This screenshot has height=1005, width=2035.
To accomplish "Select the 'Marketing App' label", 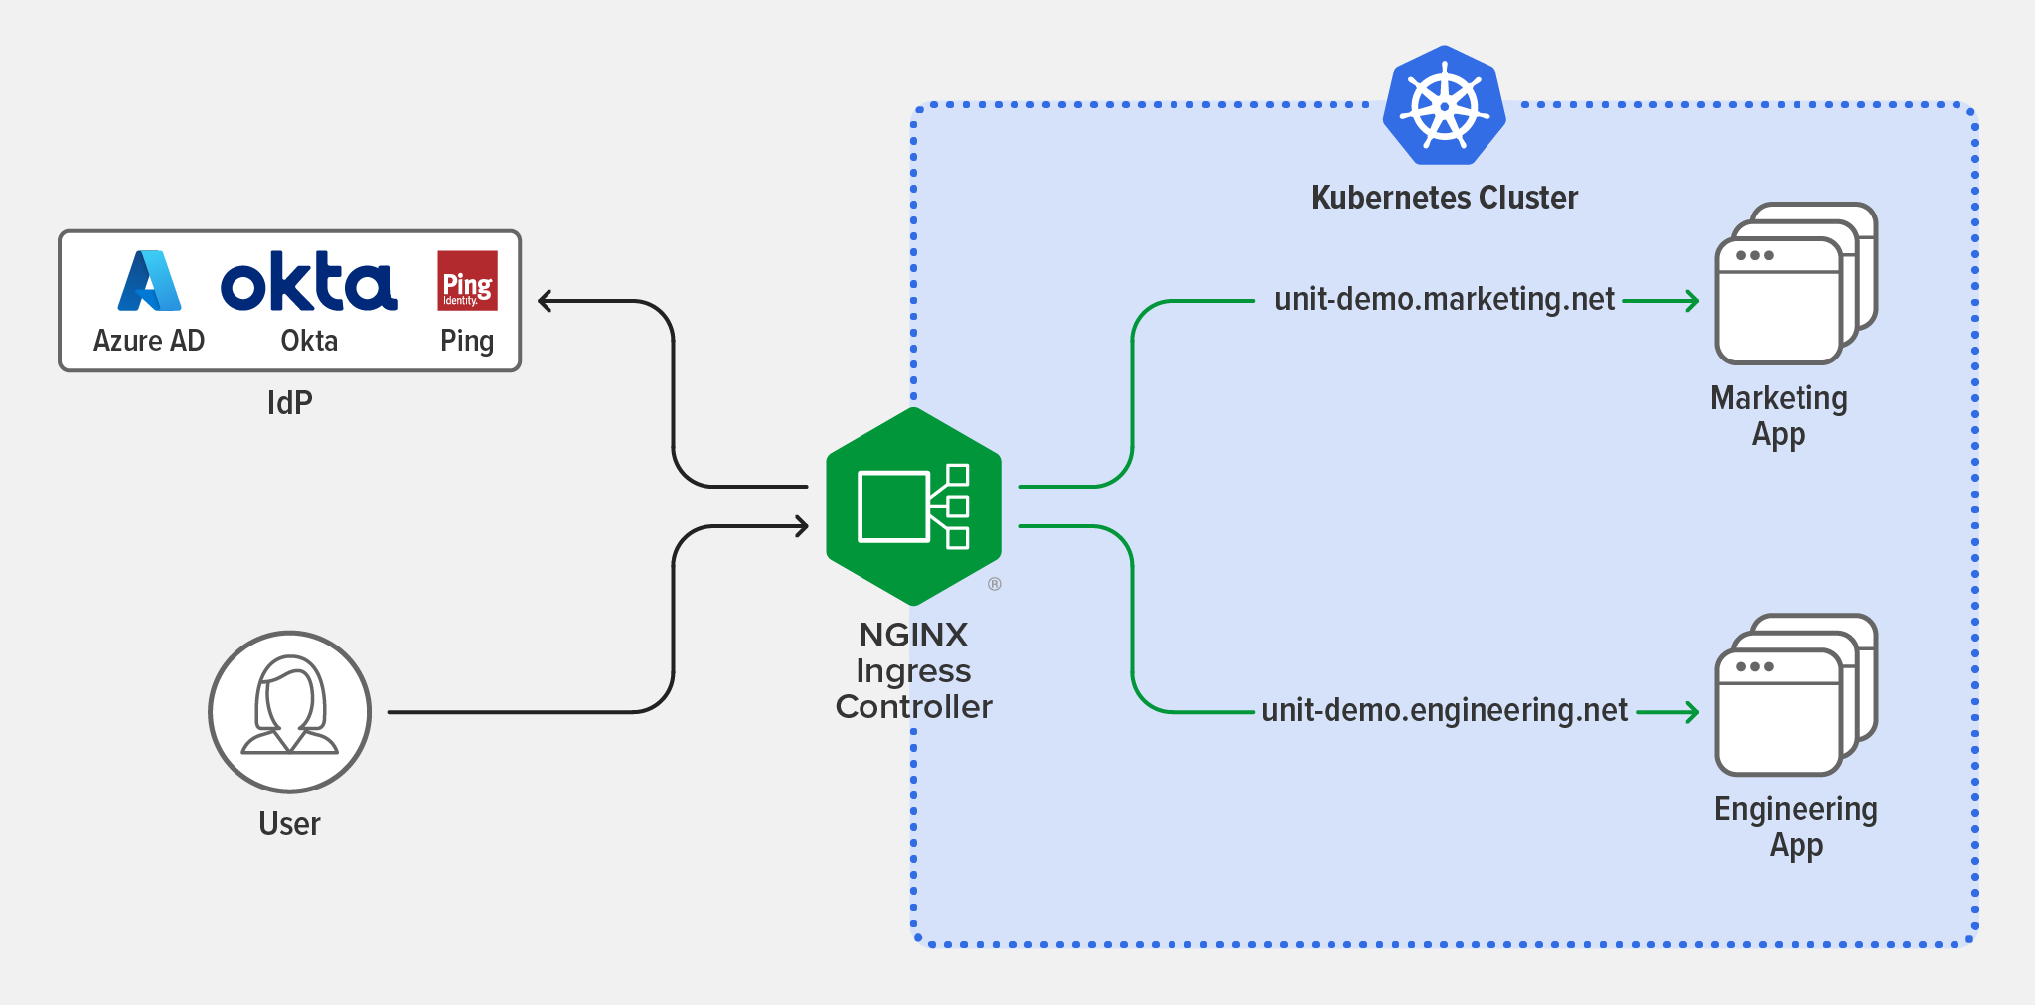I will pyautogui.click(x=1779, y=416).
